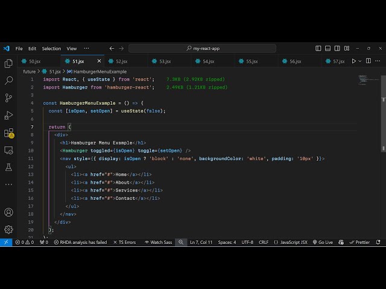Screen dimensions: 386x289
Task: Open the JavaScript JSX language mode selector
Action: 290,242
